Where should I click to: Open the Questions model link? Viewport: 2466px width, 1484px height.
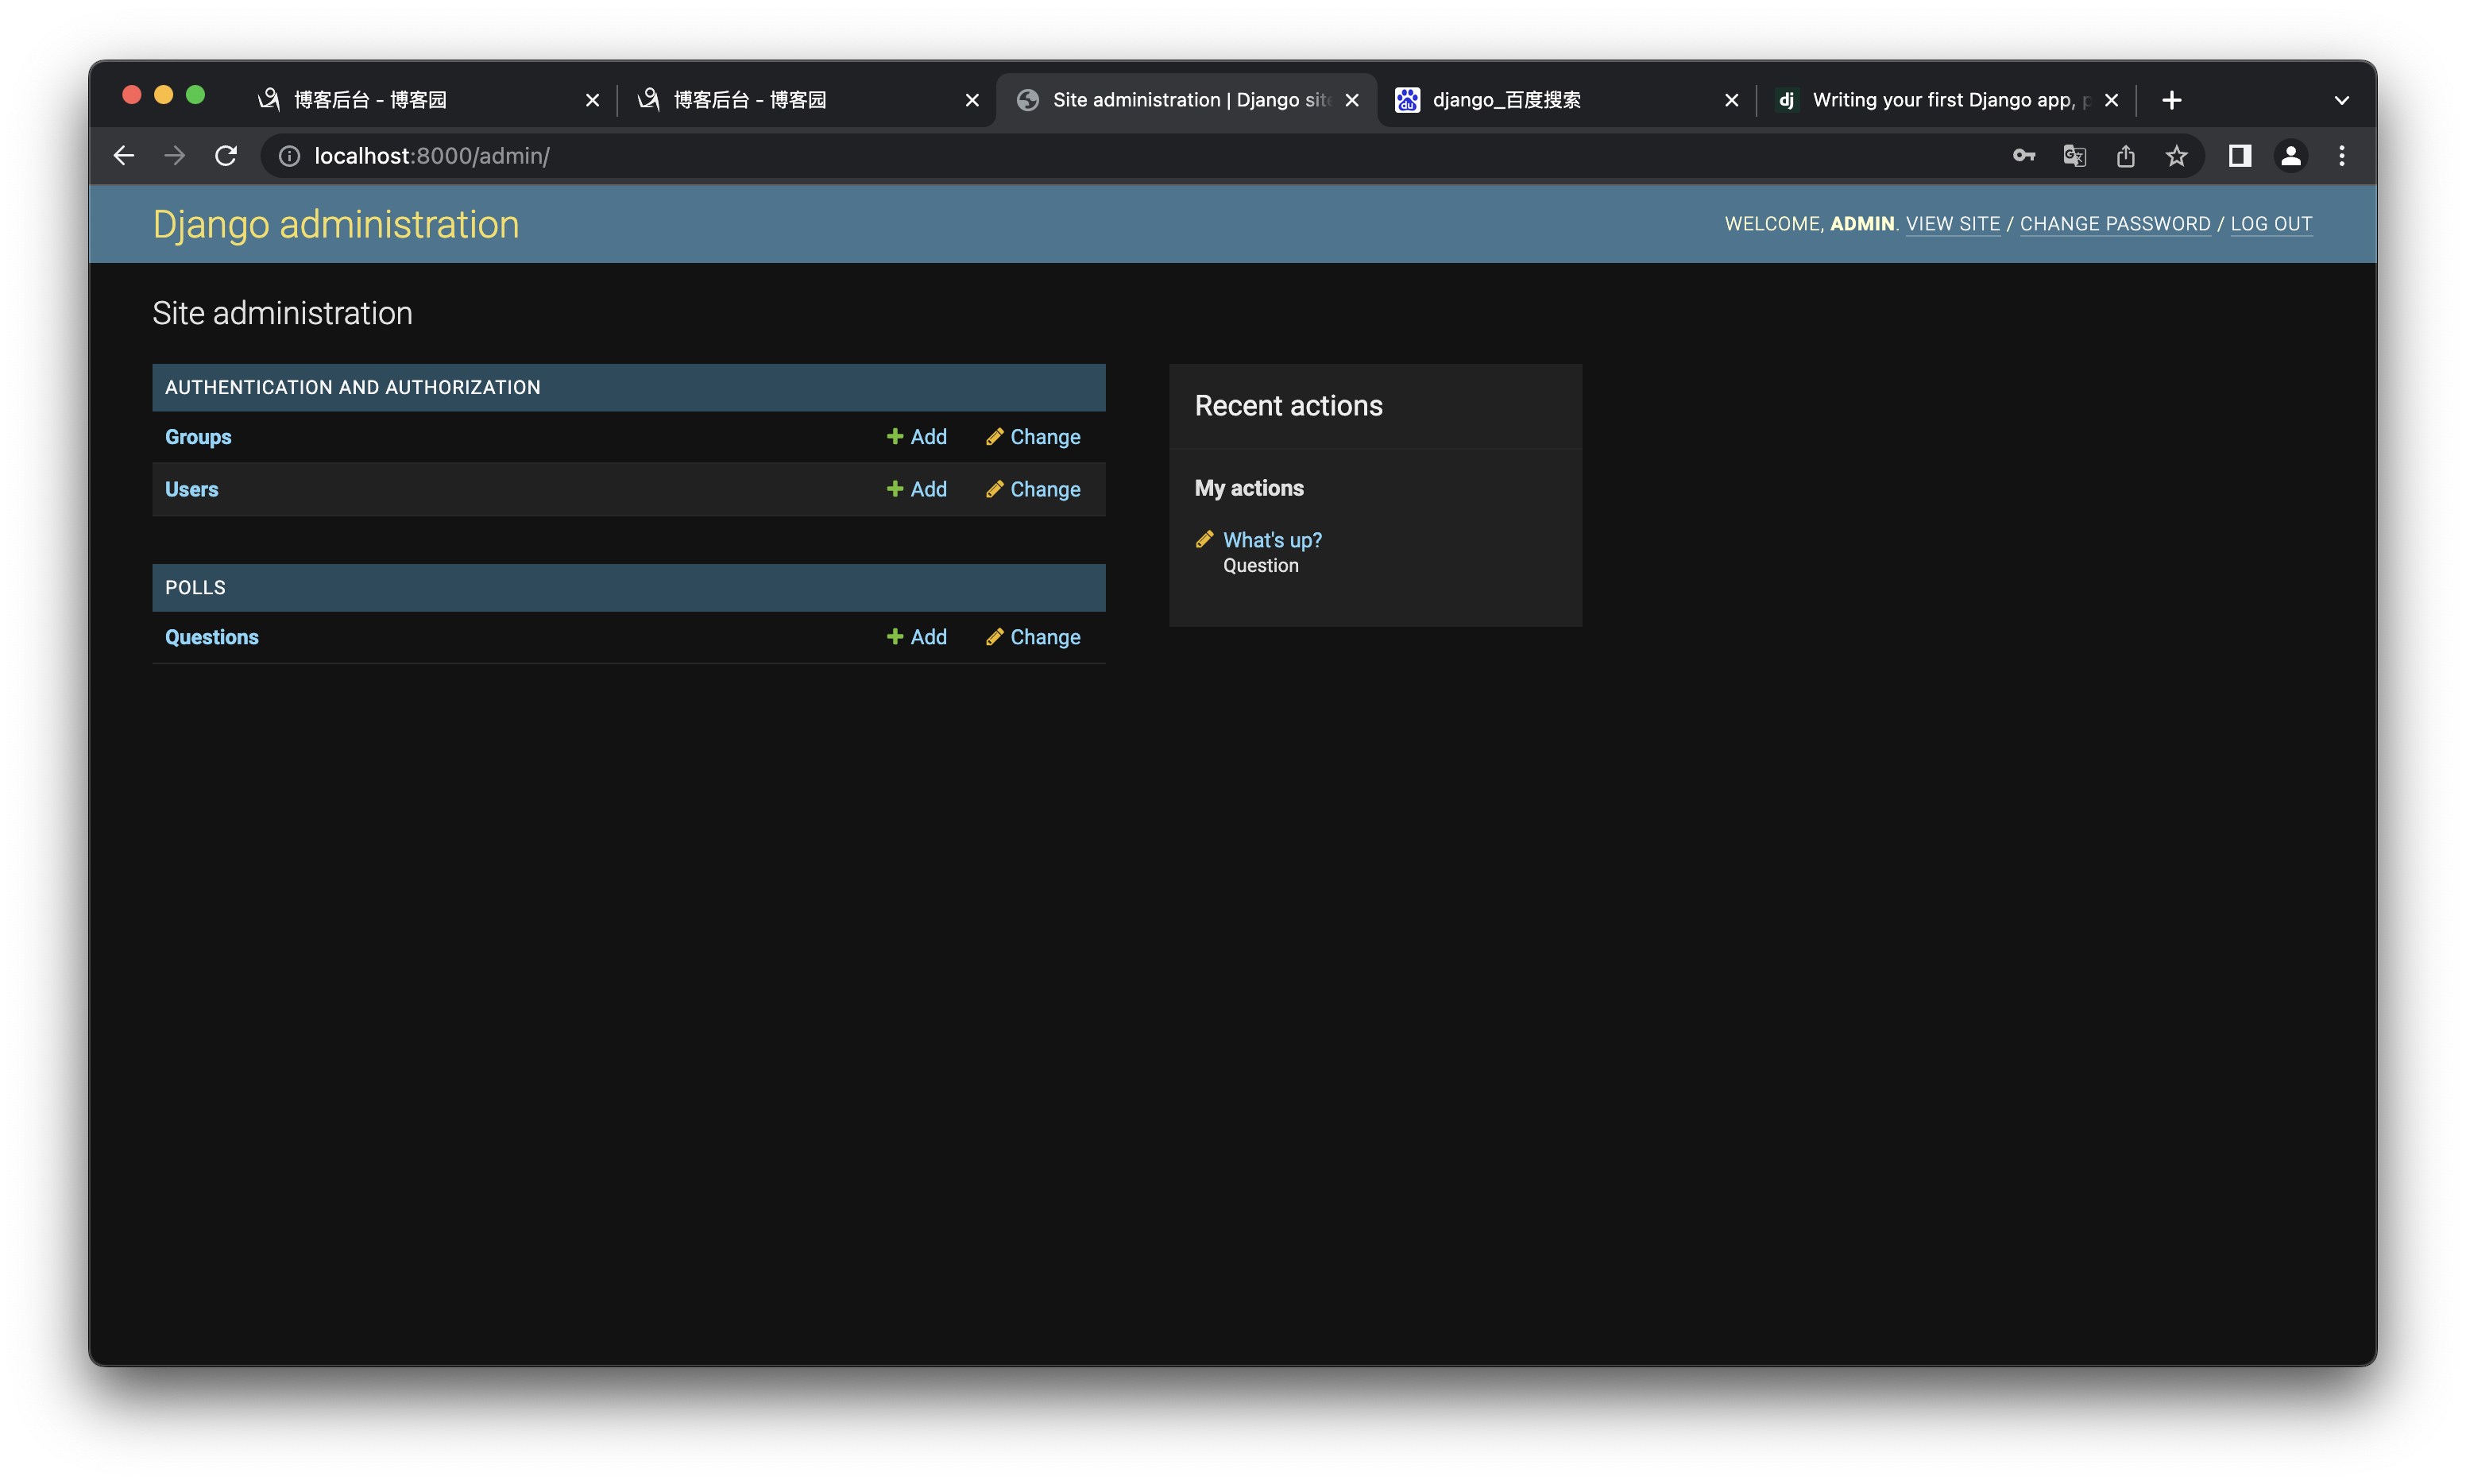tap(211, 637)
